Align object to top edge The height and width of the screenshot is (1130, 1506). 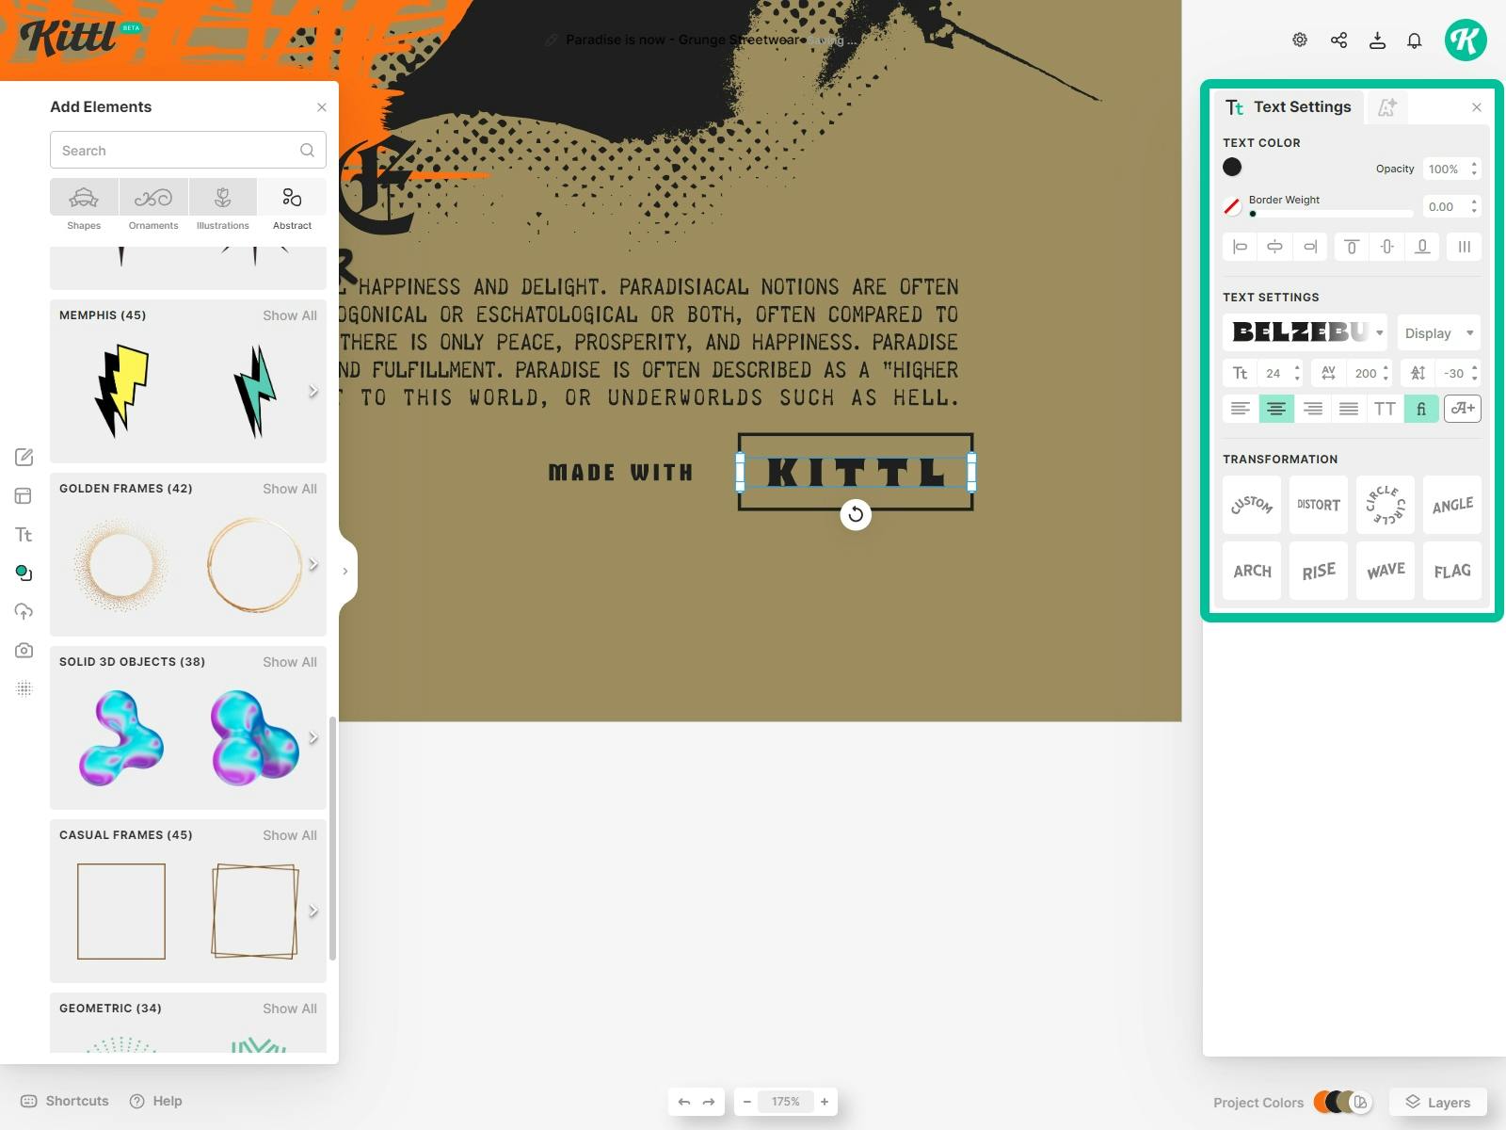[x=1351, y=247]
